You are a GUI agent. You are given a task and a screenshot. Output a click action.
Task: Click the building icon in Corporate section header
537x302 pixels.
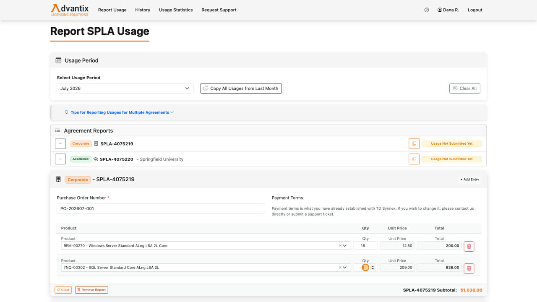58,180
